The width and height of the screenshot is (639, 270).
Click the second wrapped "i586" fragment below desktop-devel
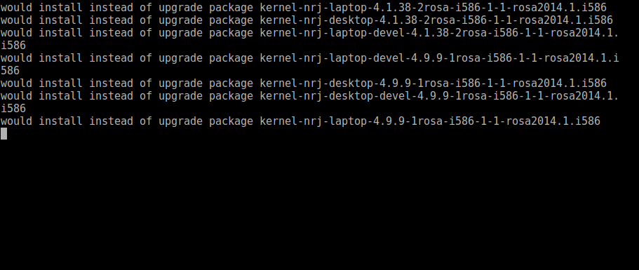(x=13, y=108)
